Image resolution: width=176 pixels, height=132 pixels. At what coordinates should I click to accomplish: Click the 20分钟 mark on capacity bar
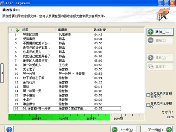click(x=36, y=119)
